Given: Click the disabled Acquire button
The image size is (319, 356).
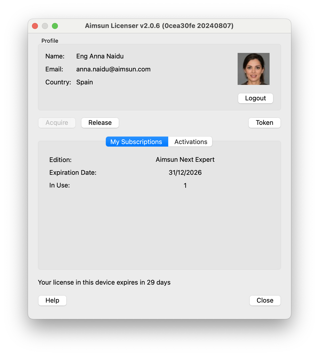Looking at the screenshot, I should (57, 123).
